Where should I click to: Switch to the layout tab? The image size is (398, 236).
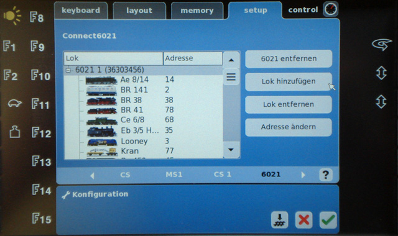[x=139, y=11]
